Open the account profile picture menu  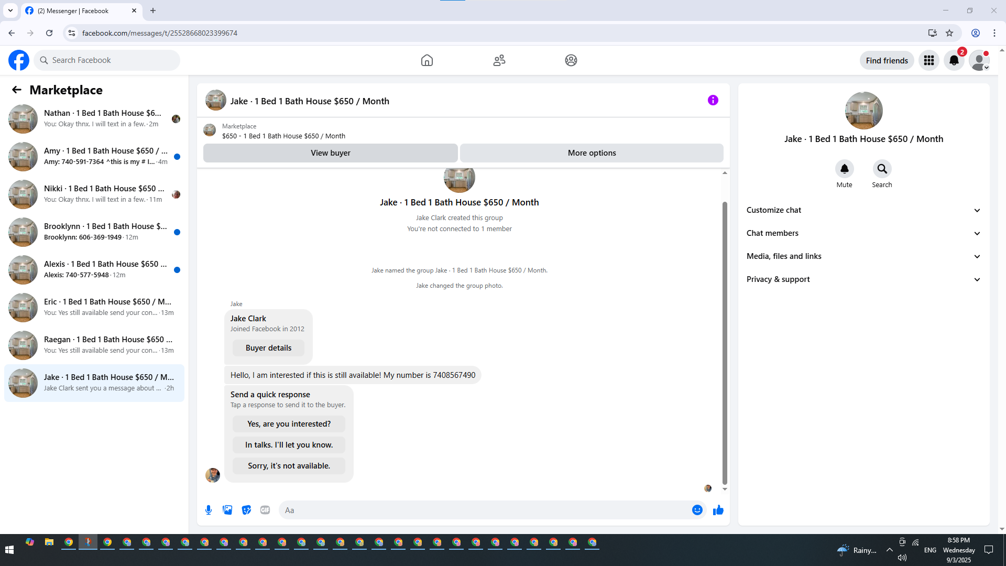pyautogui.click(x=979, y=60)
